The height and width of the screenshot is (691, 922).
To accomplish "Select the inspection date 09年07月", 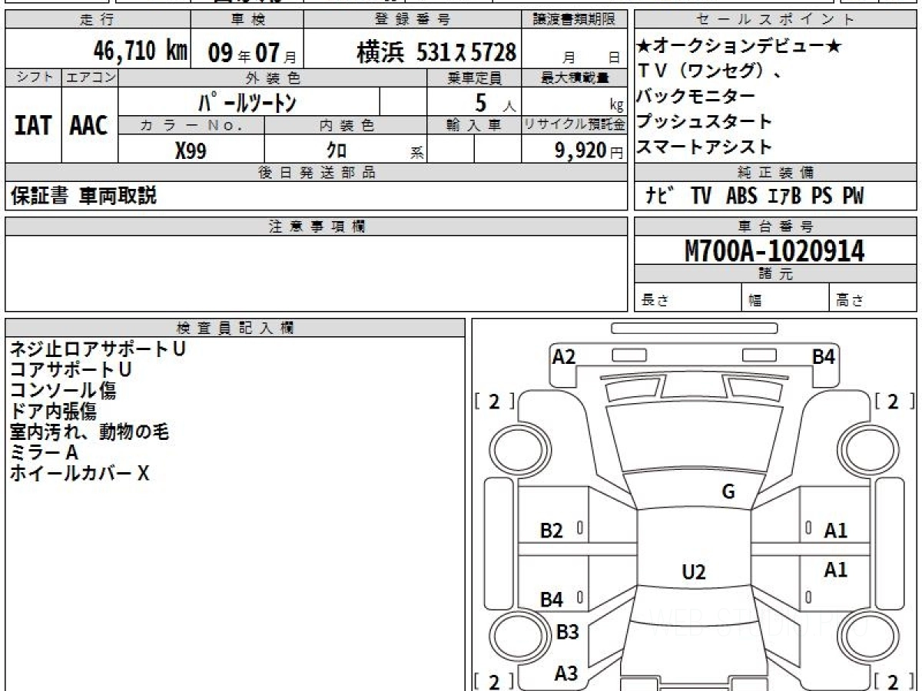I will pyautogui.click(x=252, y=53).
